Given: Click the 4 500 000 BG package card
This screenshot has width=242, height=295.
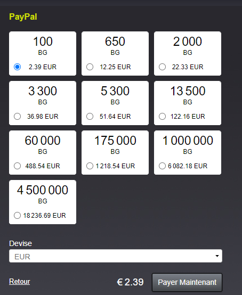Looking at the screenshot, I should (x=43, y=202).
